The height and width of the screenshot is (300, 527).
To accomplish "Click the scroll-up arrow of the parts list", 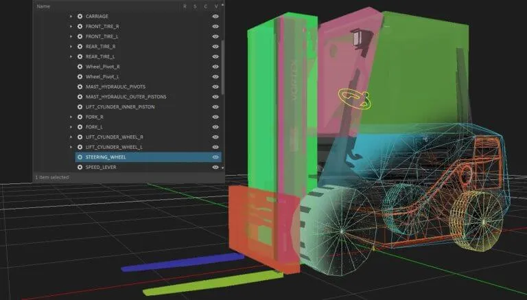I will click(x=222, y=5).
